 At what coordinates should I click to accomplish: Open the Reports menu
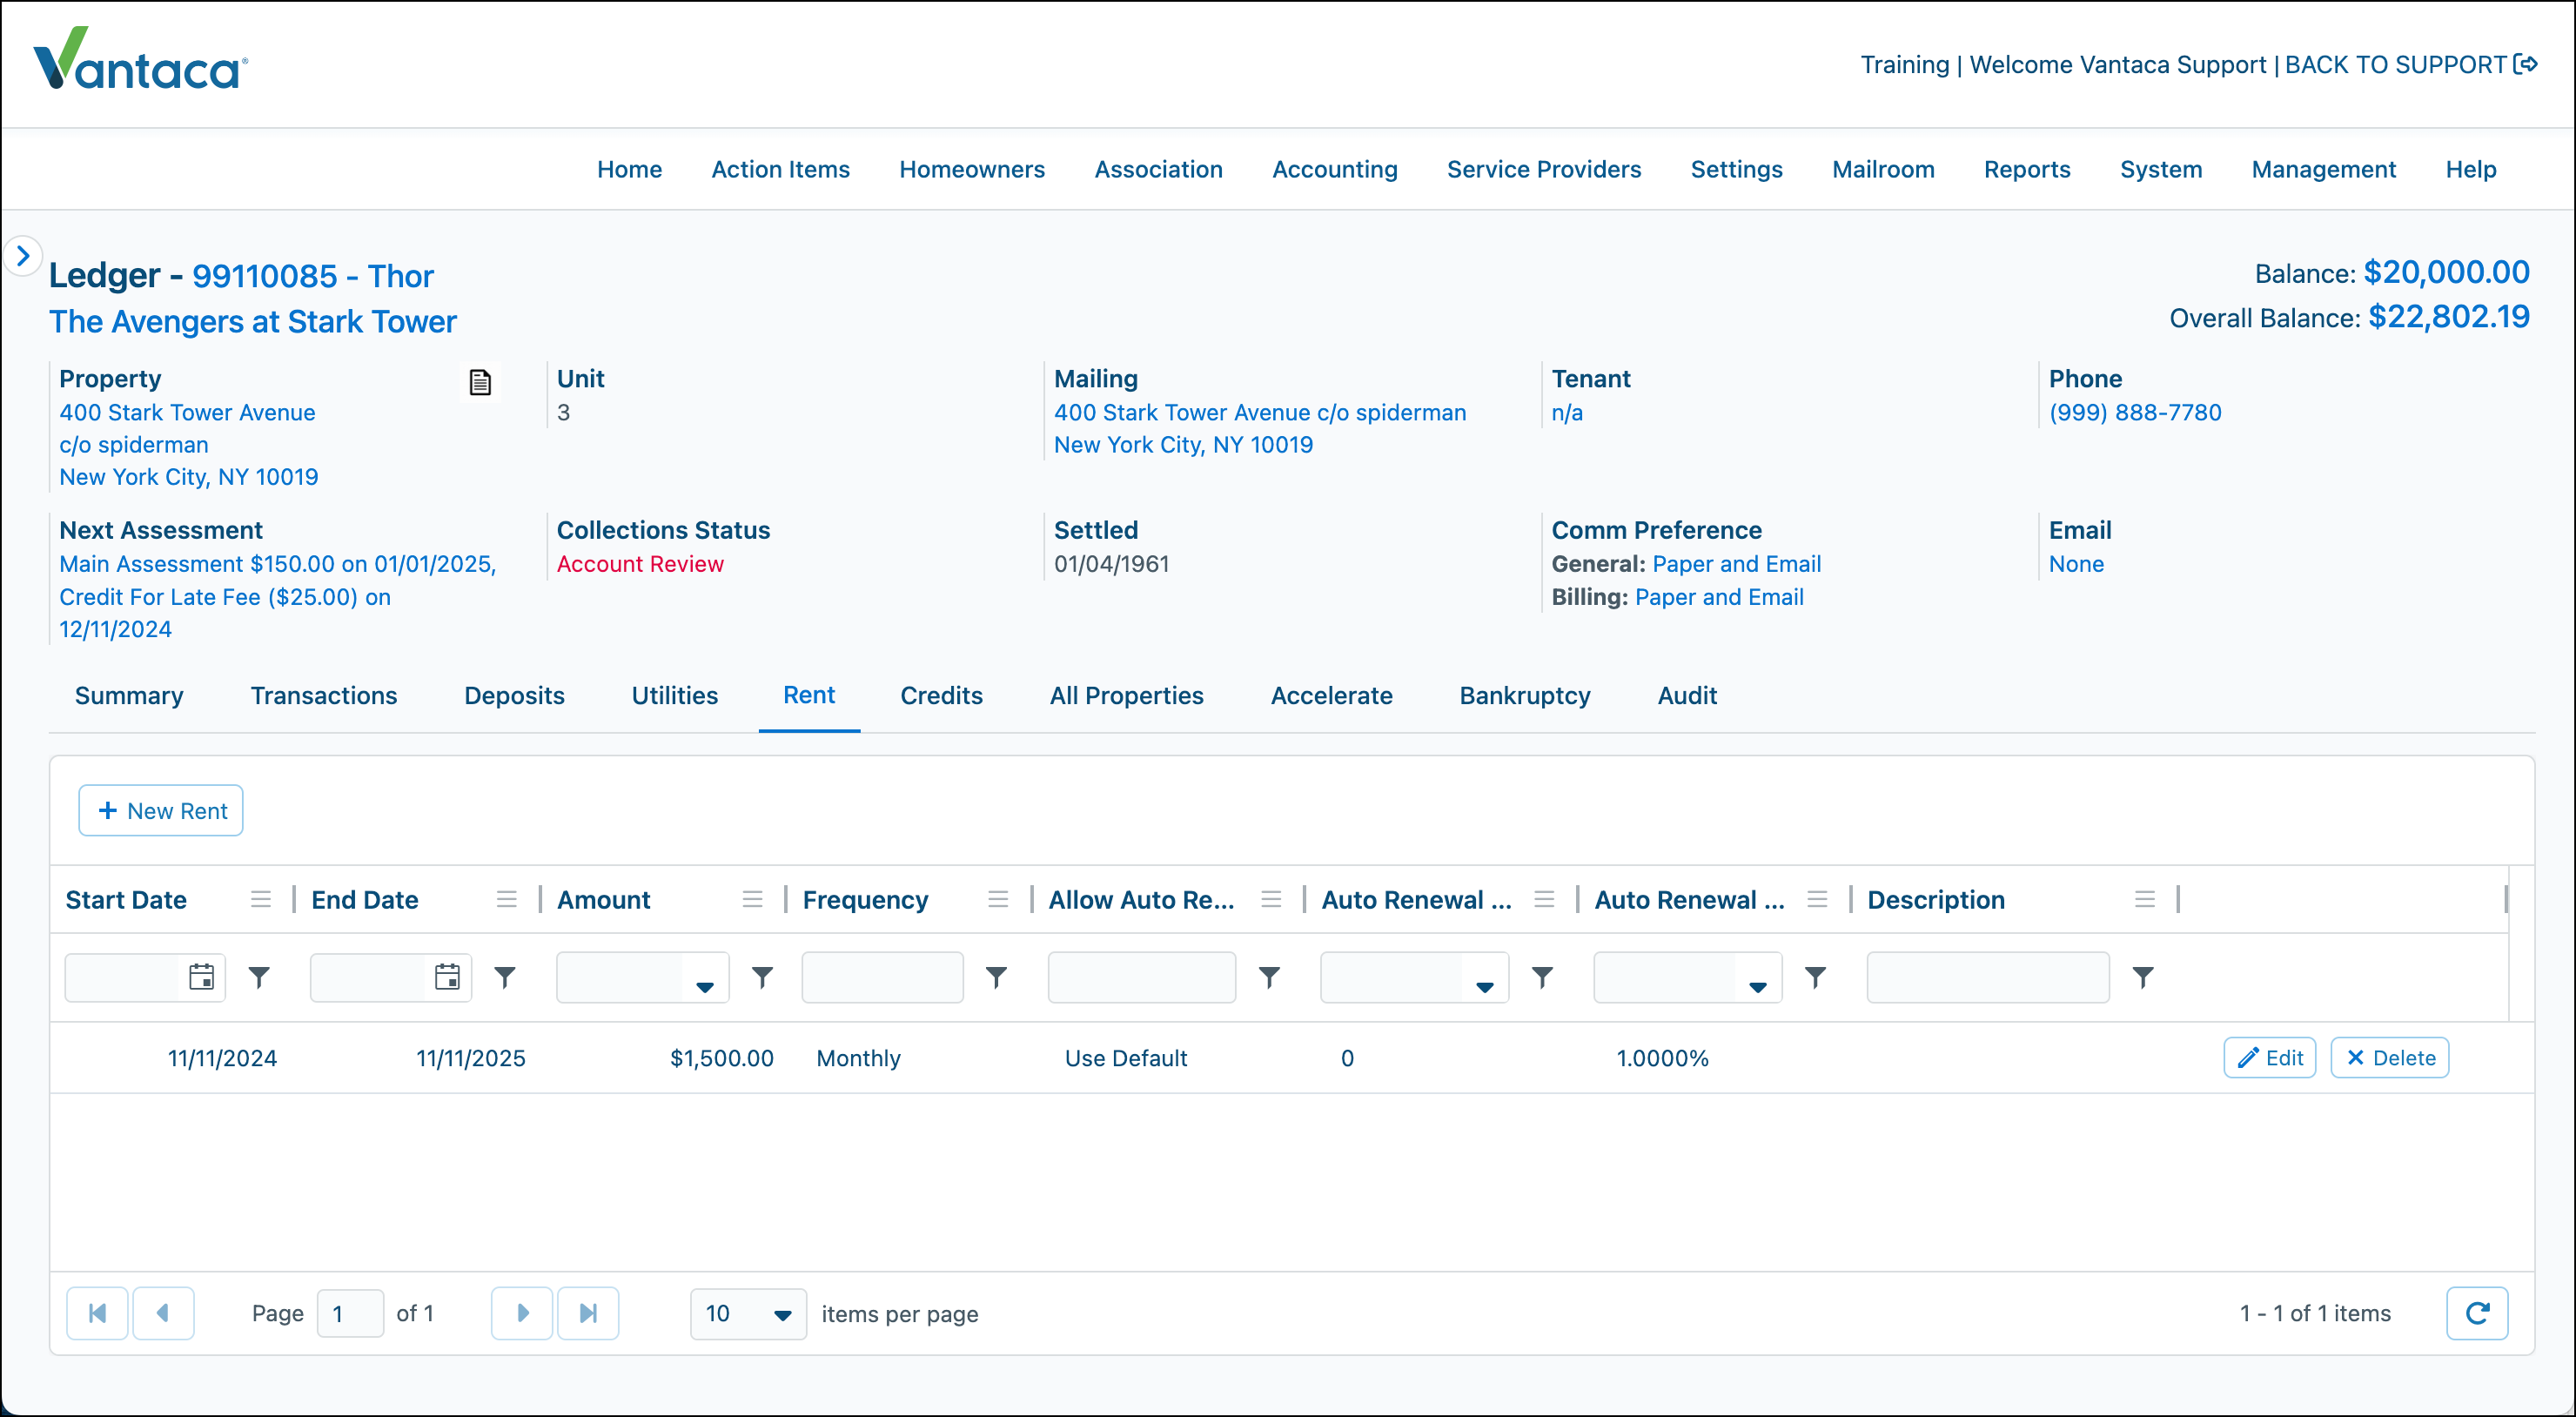click(x=2027, y=169)
